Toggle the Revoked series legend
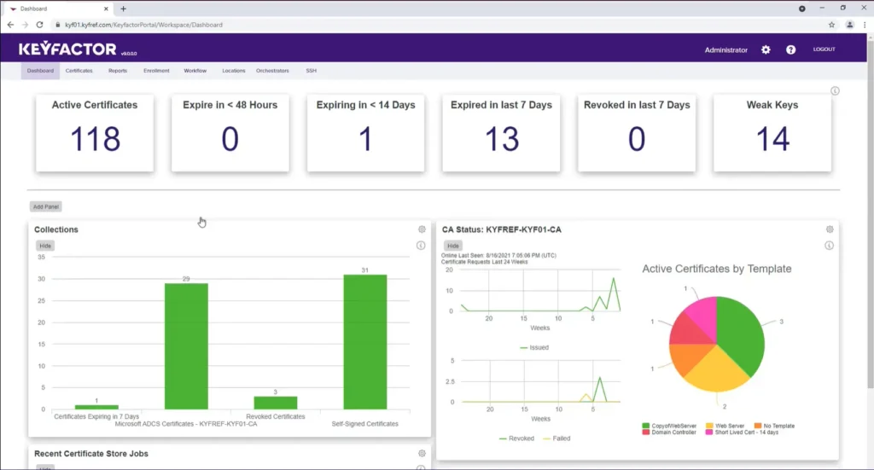Viewport: 874px width, 470px height. click(516, 438)
